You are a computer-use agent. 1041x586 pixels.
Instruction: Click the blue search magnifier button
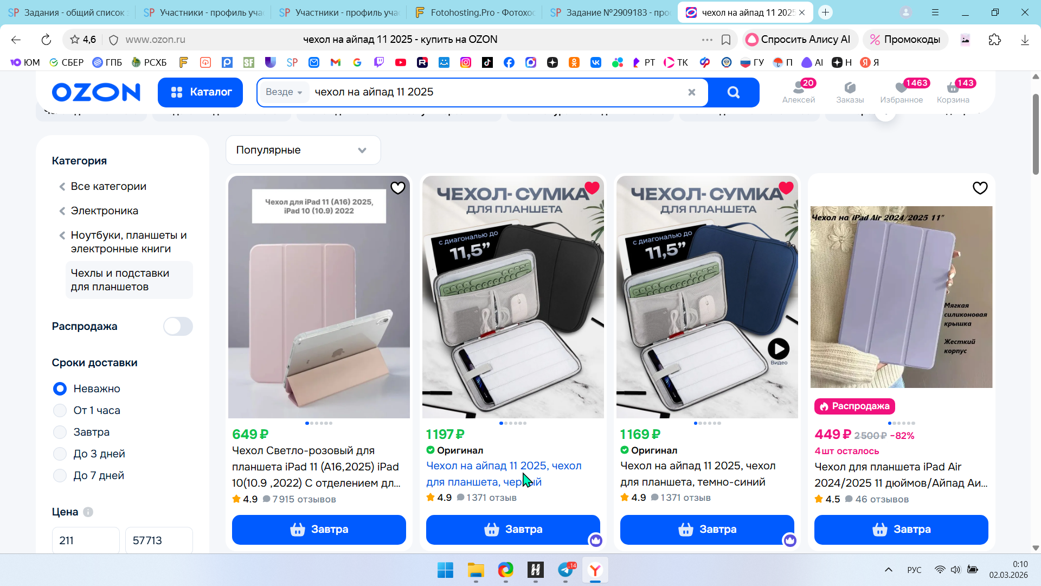pos(733,92)
